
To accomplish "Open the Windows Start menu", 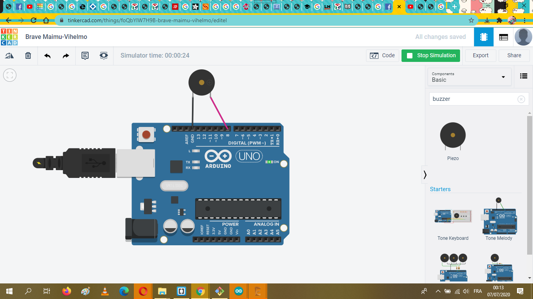I will click(x=9, y=291).
